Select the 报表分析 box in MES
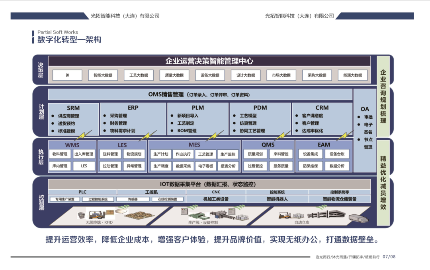The width and height of the screenshot is (430, 270). point(228,166)
